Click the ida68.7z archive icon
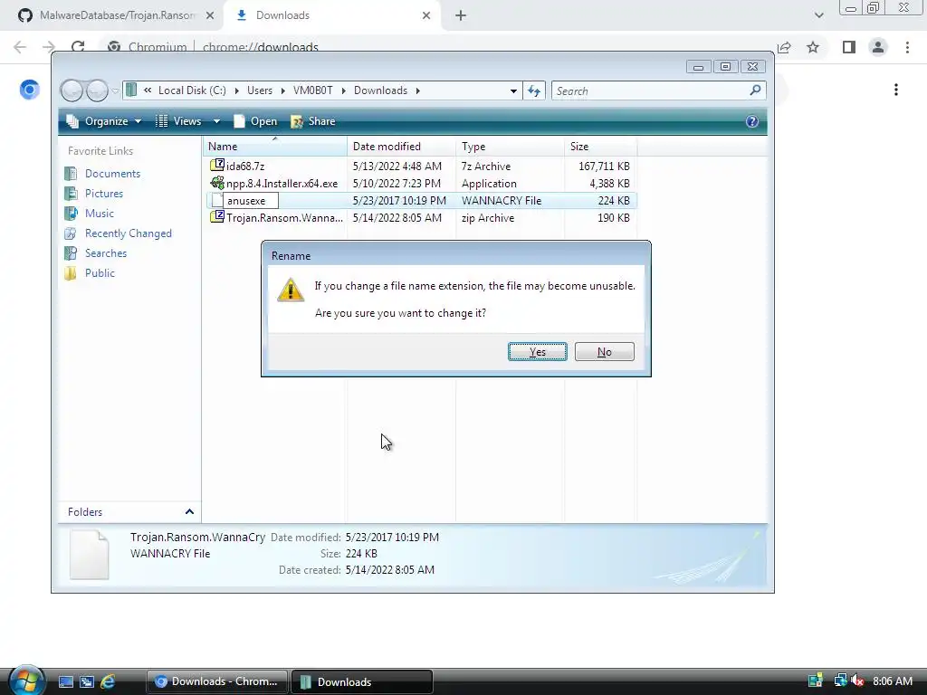 click(x=217, y=166)
